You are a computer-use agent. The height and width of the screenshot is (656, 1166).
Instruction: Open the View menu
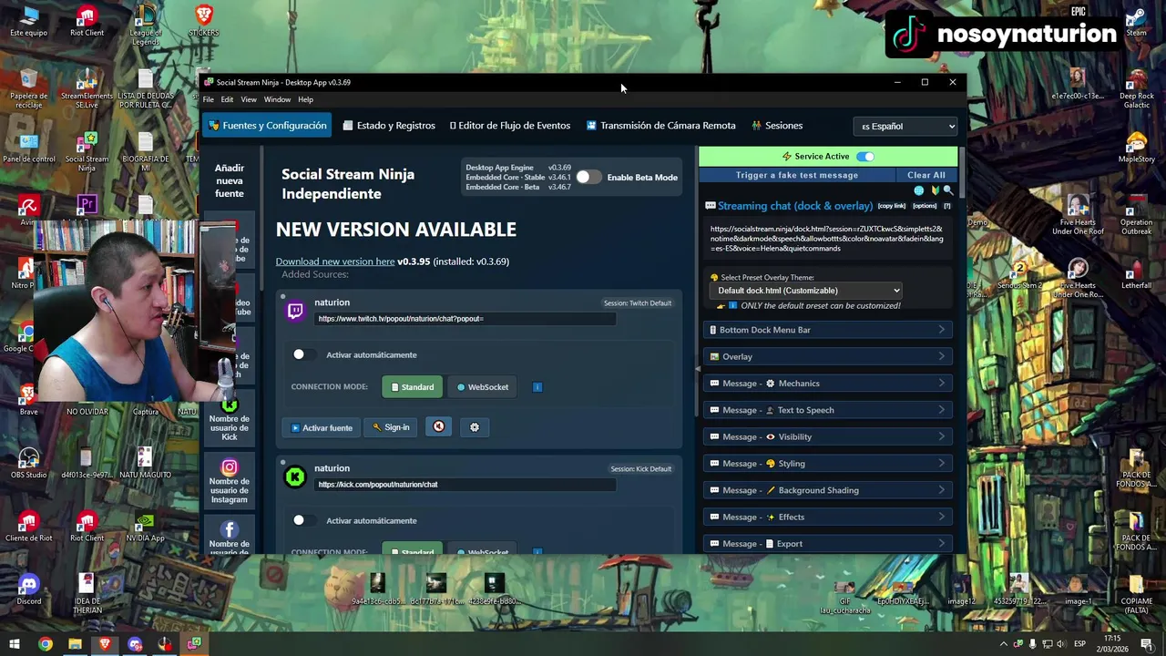[x=249, y=99]
